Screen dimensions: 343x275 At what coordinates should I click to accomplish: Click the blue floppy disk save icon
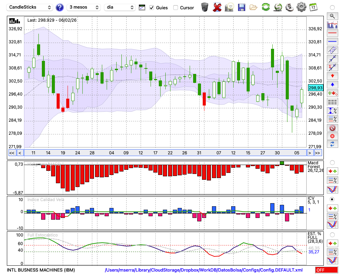click(x=241, y=7)
